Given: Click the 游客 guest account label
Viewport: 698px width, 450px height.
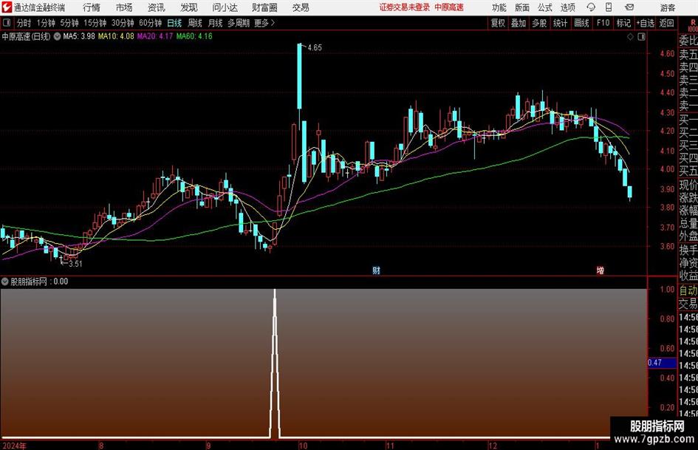Looking at the screenshot, I should click(668, 7).
